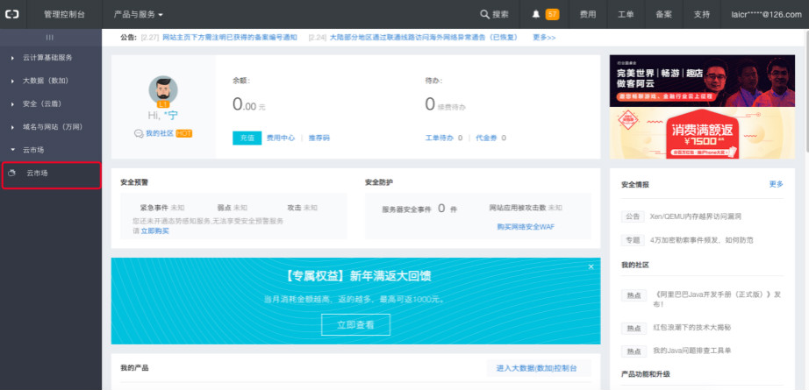Open 4万加密勒索事件频发 article
This screenshot has width=809, height=390.
tap(702, 240)
